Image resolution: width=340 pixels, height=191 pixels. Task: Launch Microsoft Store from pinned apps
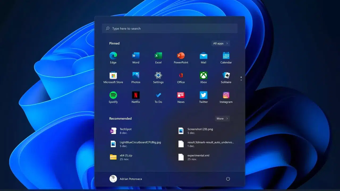tap(113, 75)
